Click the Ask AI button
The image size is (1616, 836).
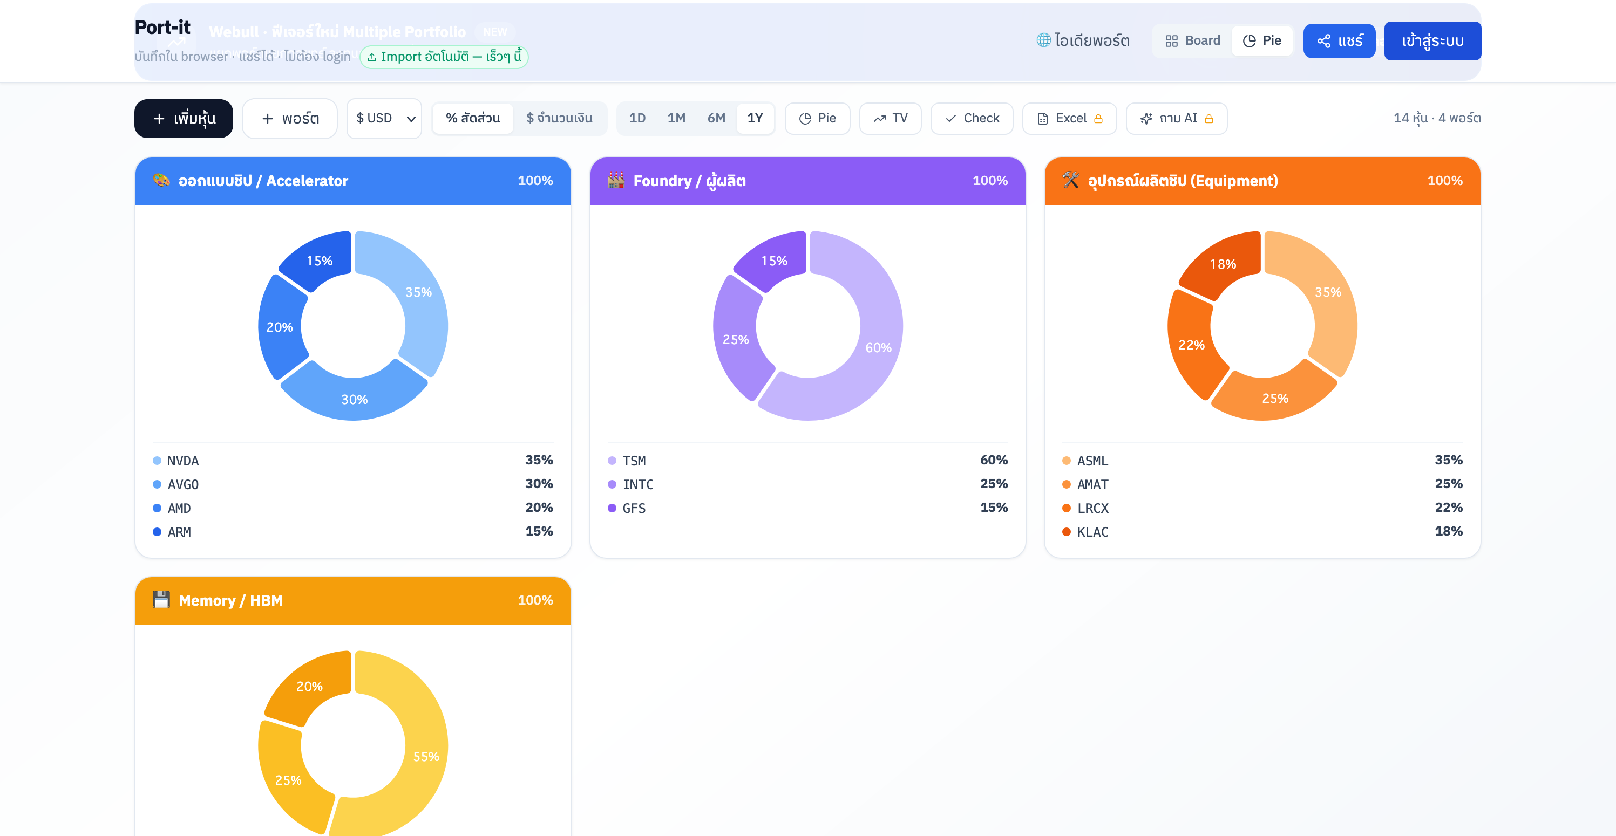(x=1177, y=119)
